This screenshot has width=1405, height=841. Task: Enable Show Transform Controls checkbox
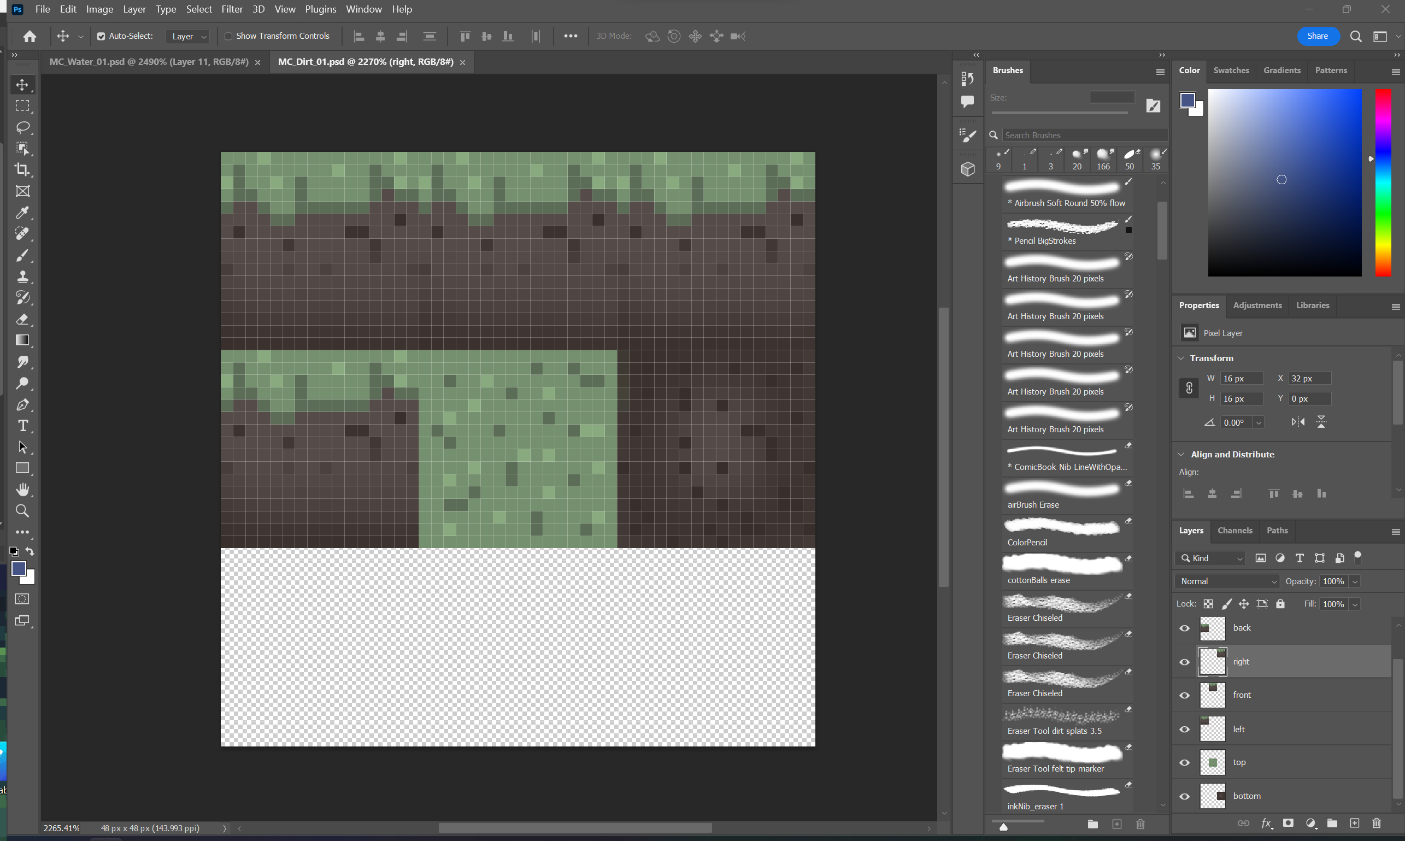coord(228,36)
